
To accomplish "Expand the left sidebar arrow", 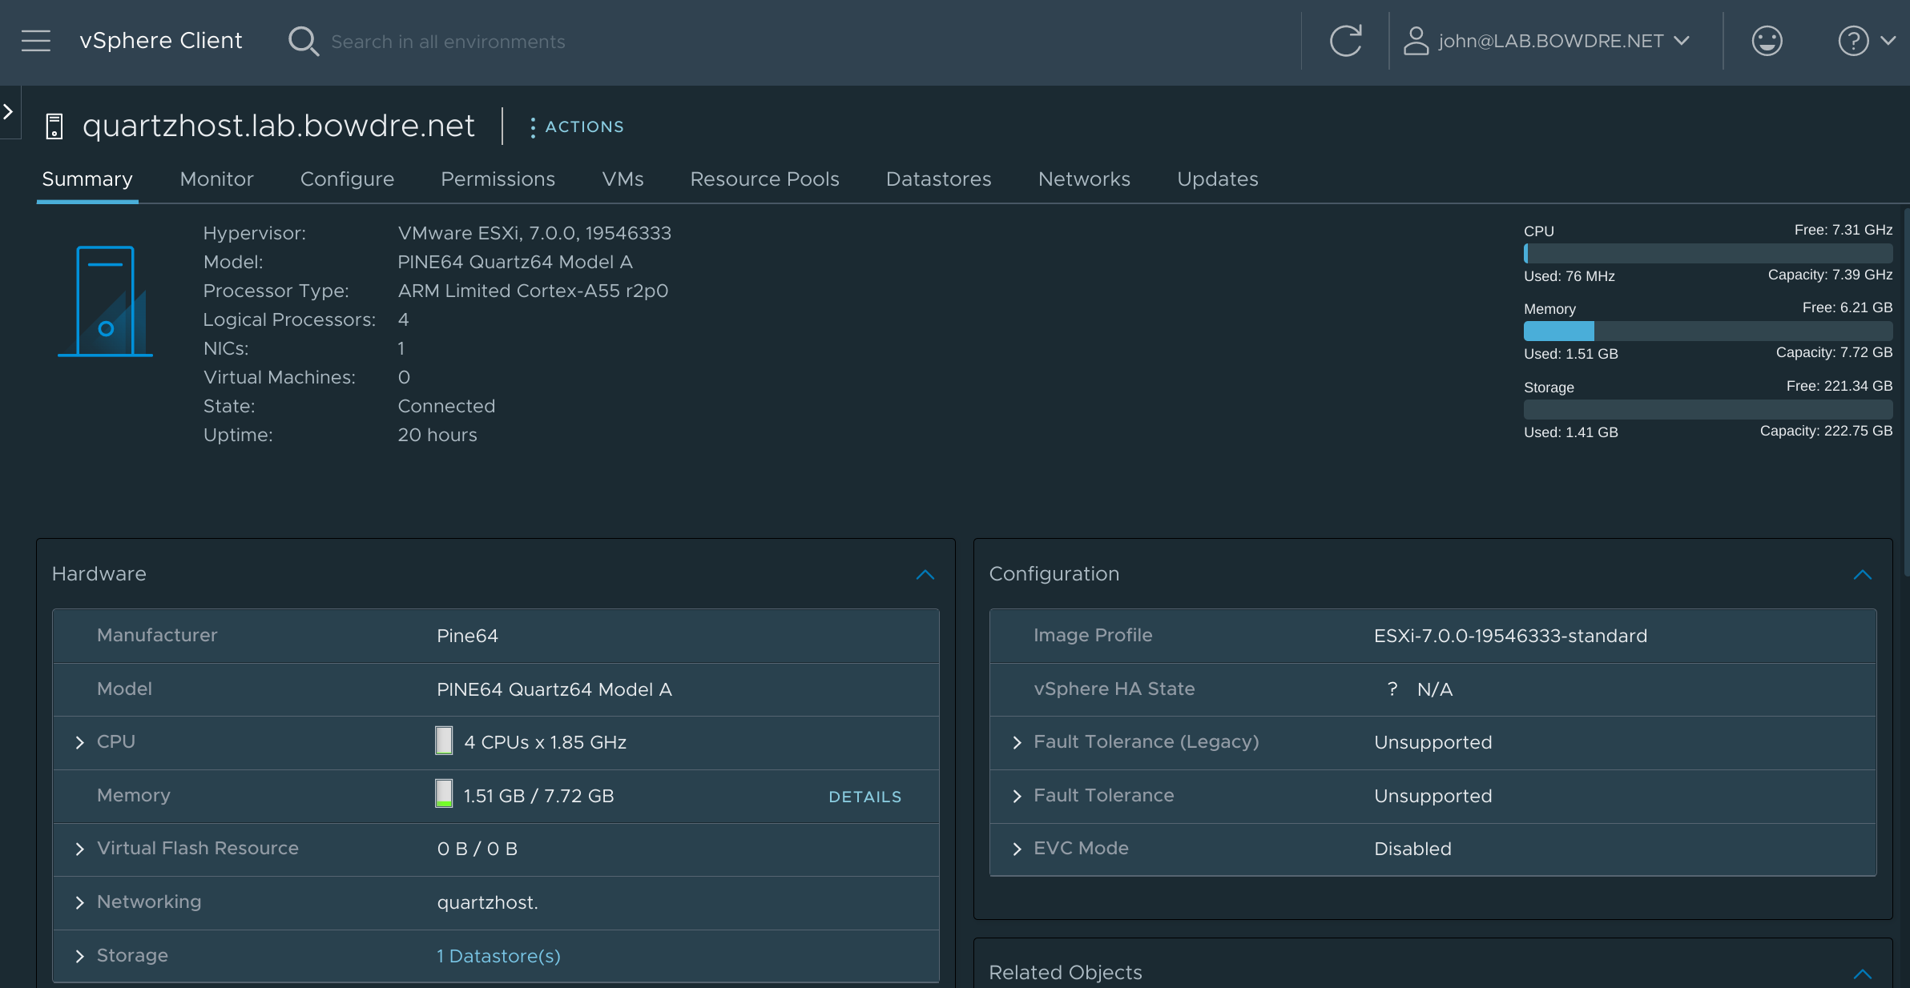I will [8, 112].
